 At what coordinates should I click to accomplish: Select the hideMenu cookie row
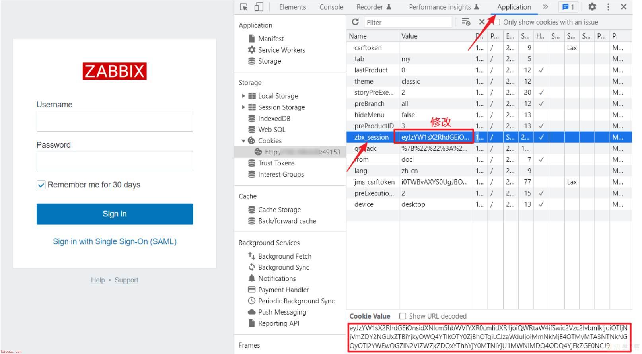tap(489, 115)
